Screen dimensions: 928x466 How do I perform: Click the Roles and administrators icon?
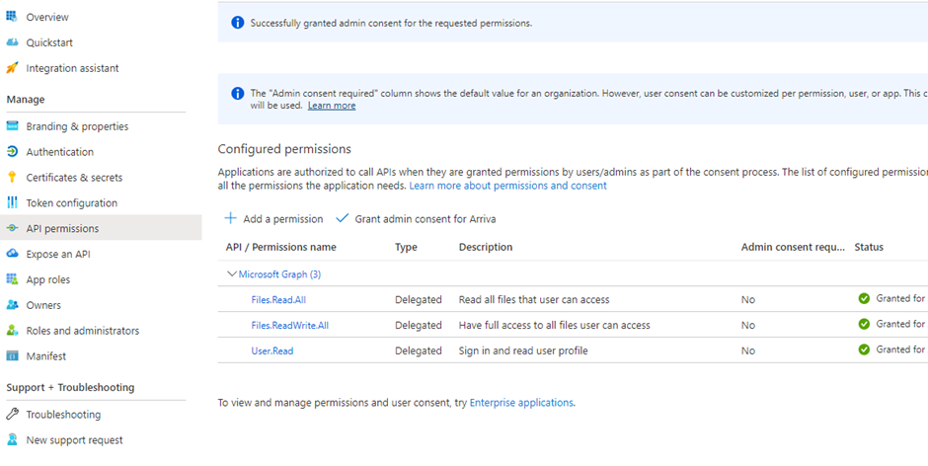click(12, 331)
